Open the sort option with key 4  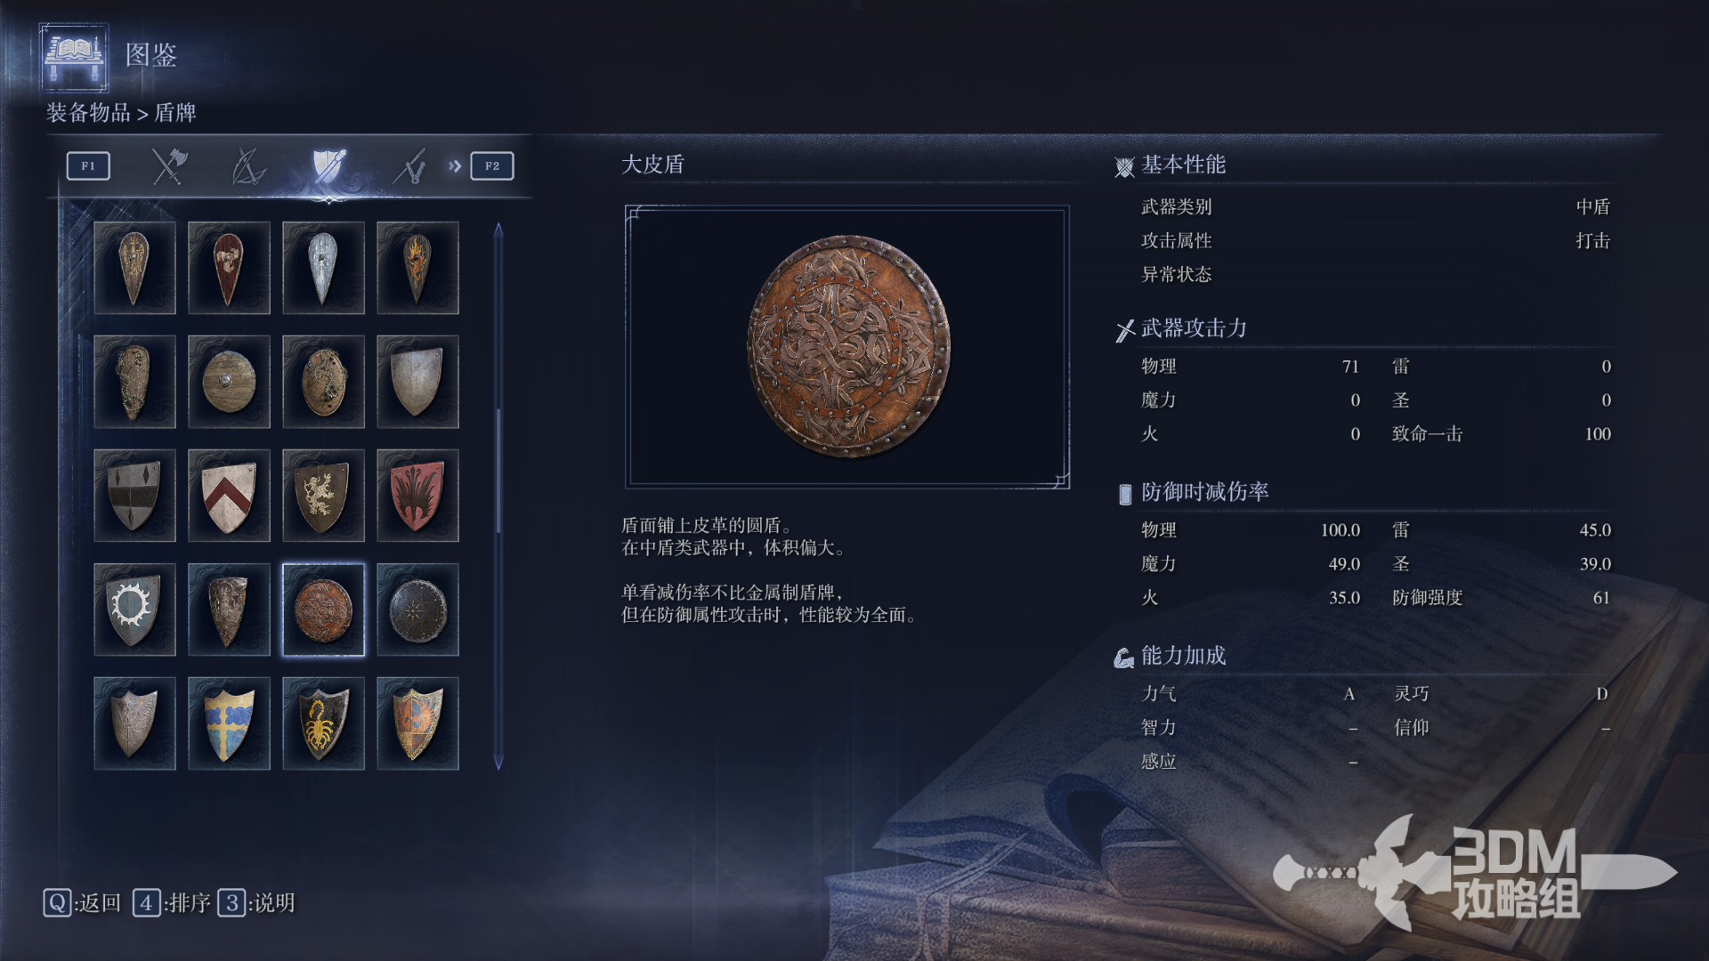point(172,903)
